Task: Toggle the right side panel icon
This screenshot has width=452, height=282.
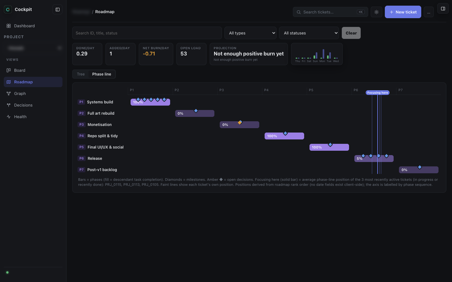Action: point(443,9)
